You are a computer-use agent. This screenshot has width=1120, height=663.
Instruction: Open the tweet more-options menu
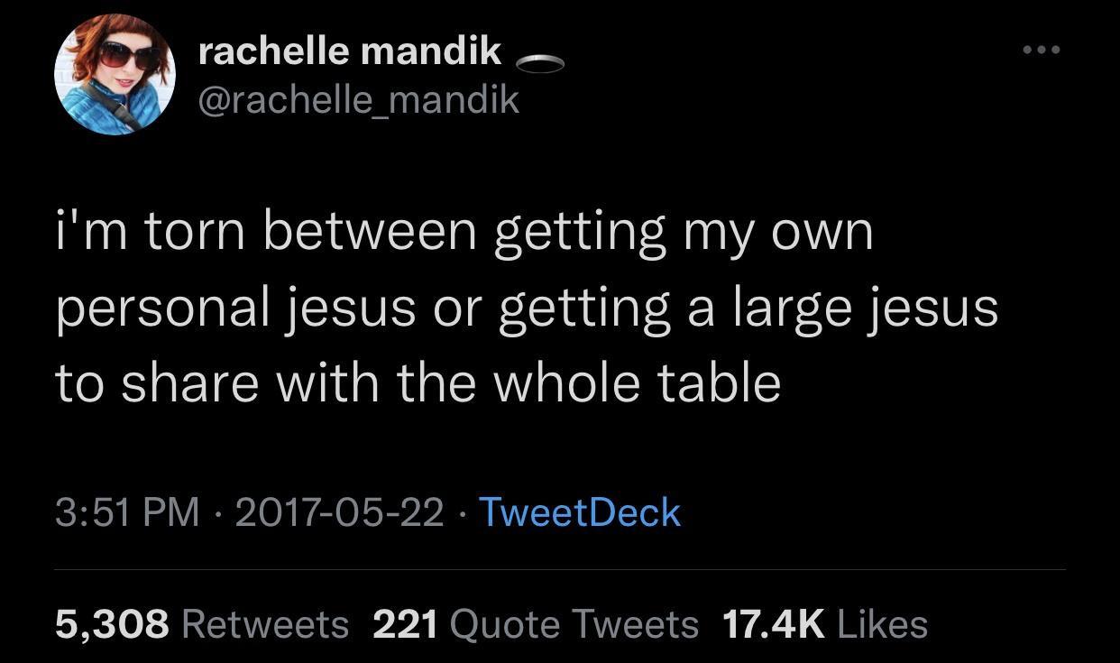click(x=1042, y=51)
